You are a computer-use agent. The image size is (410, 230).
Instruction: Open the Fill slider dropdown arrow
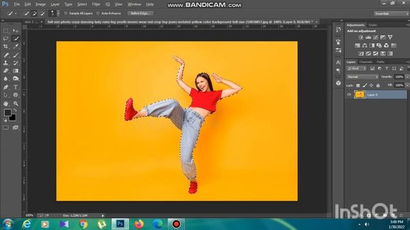(x=407, y=85)
